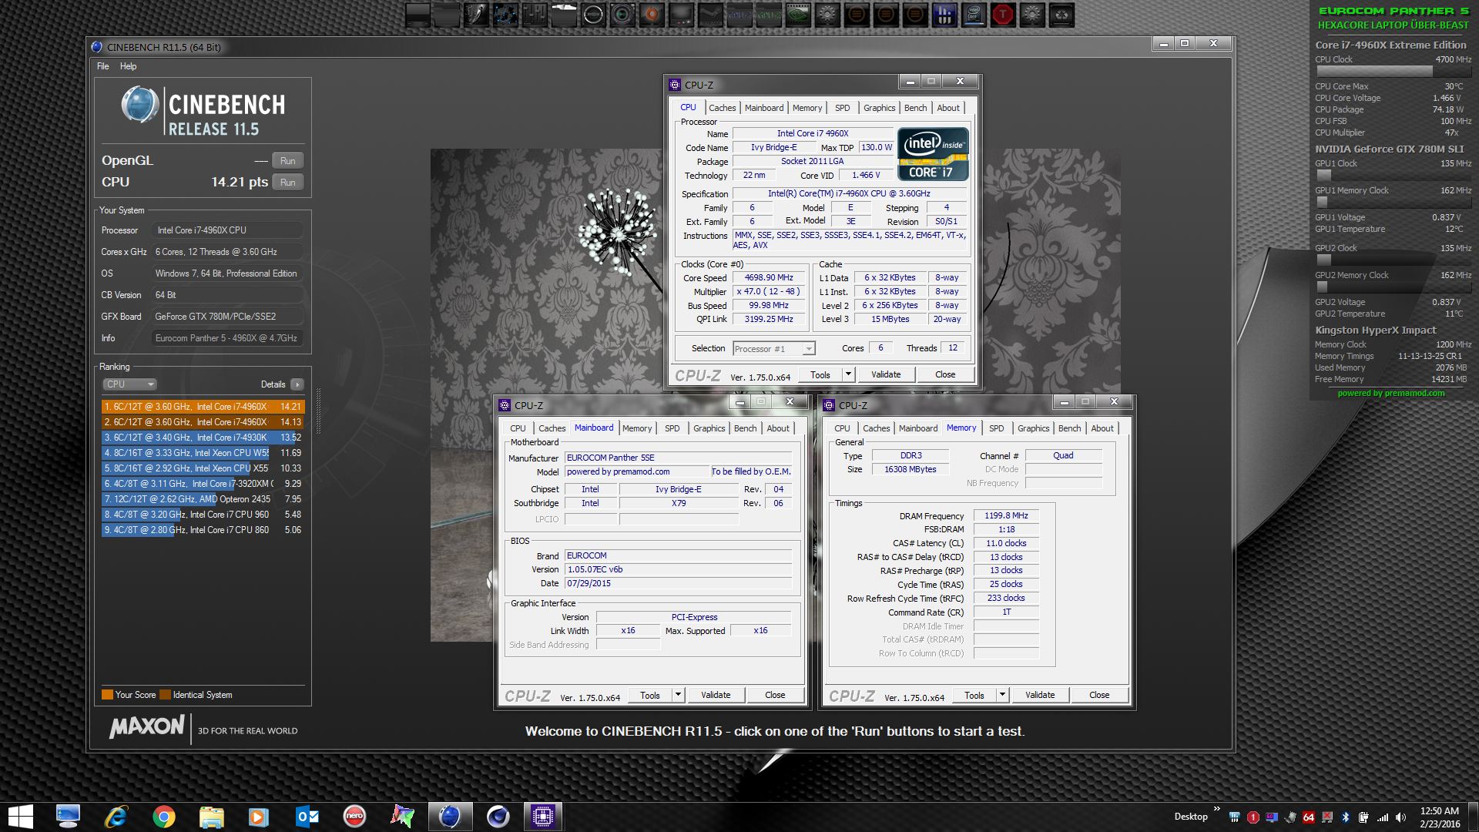The image size is (1479, 832).
Task: Switch to SPD tab in top CPU-Z window
Action: pos(842,108)
